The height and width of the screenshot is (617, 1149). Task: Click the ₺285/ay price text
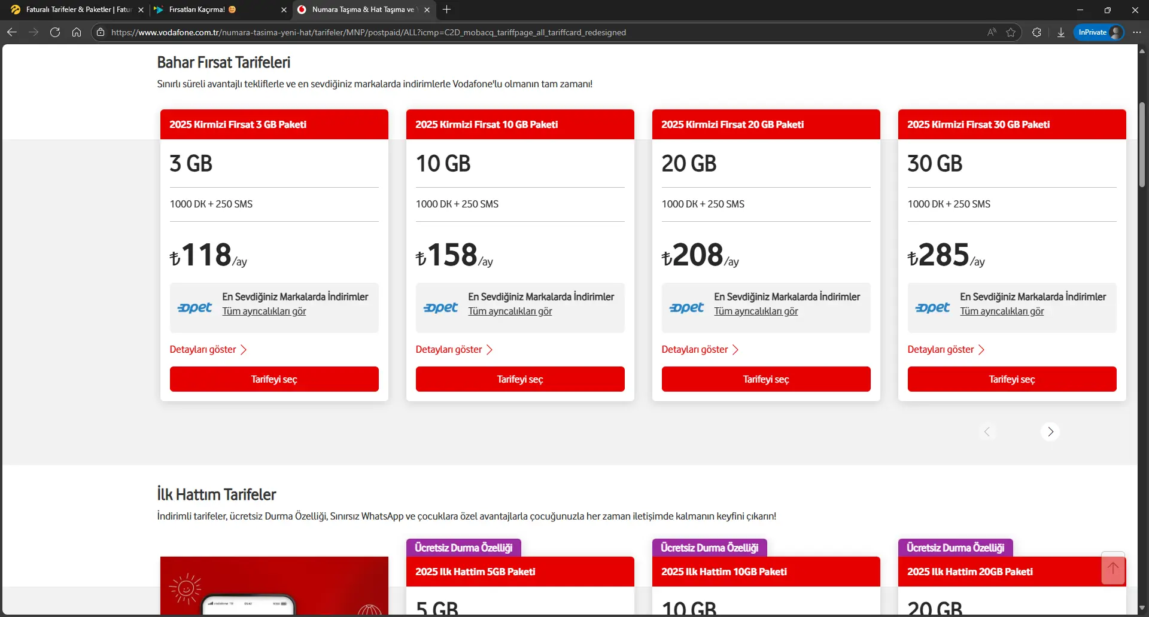click(946, 255)
